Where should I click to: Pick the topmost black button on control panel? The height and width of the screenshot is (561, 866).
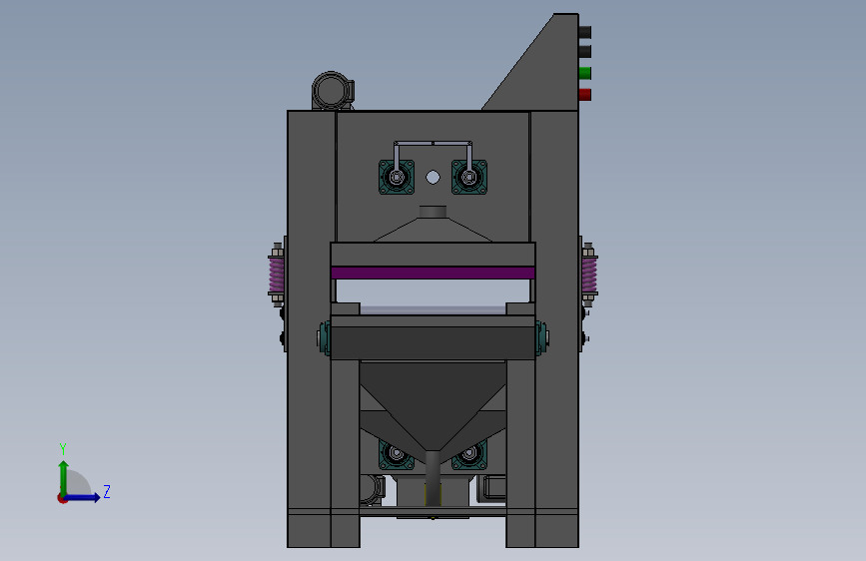[x=585, y=32]
